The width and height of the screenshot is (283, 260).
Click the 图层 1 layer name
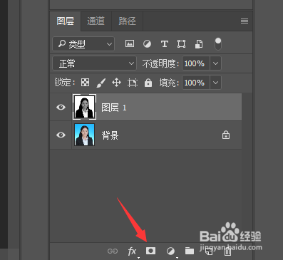114,108
